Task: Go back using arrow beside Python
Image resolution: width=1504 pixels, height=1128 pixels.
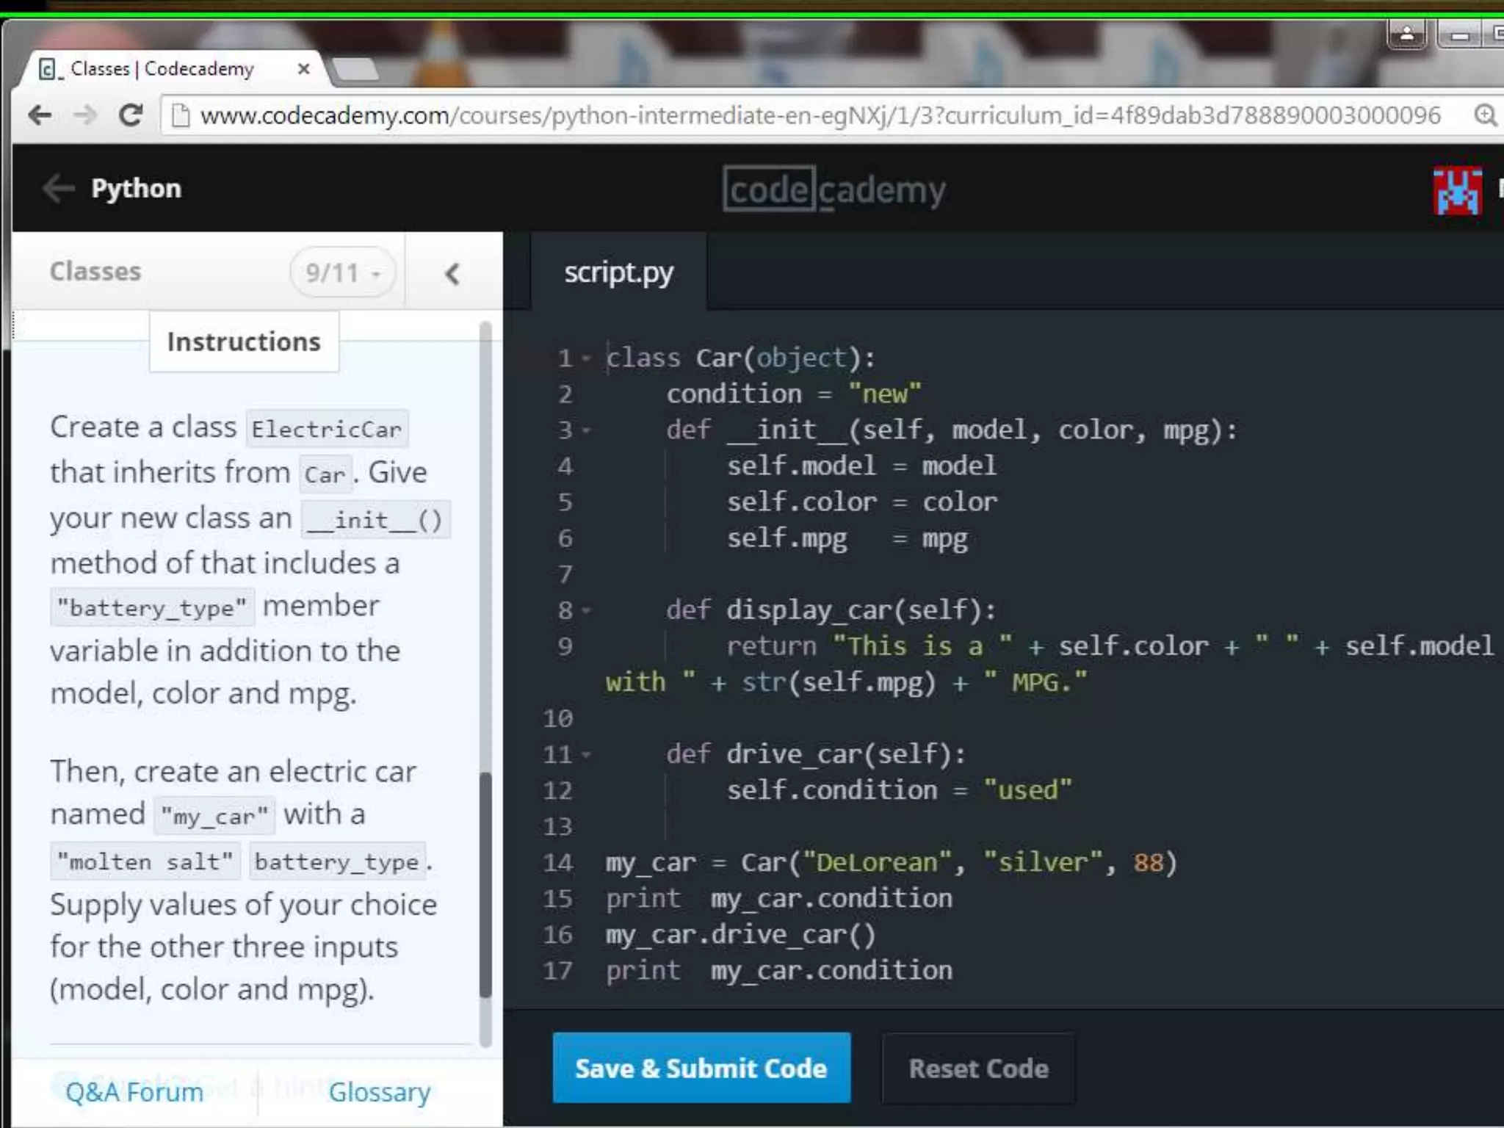Action: click(59, 189)
